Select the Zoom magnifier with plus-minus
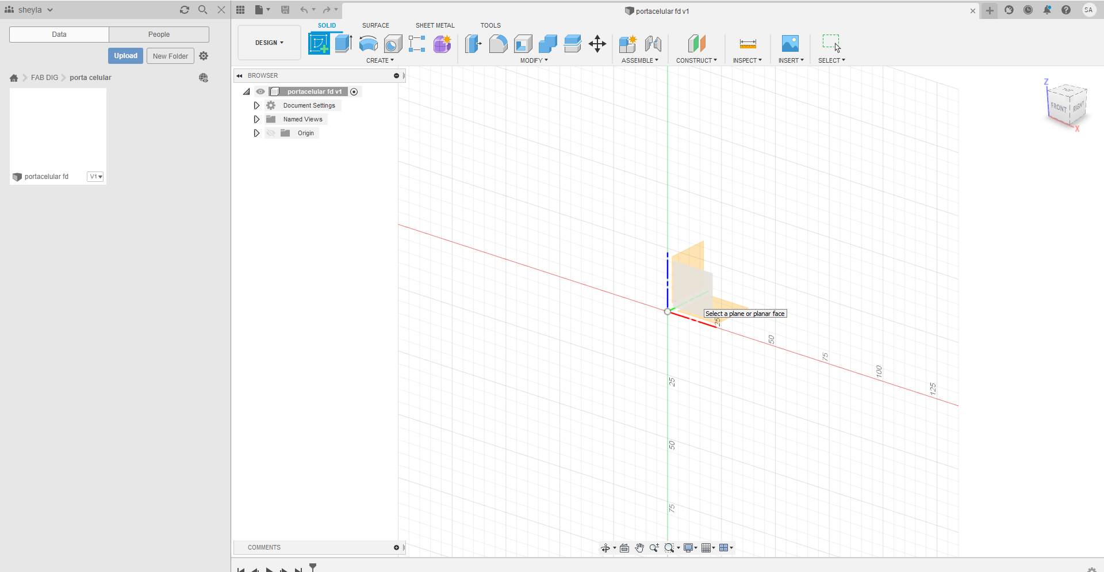Viewport: 1104px width, 572px height. click(654, 548)
